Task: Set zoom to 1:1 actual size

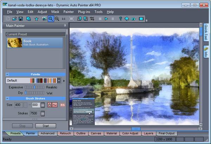Action: (x=64, y=19)
